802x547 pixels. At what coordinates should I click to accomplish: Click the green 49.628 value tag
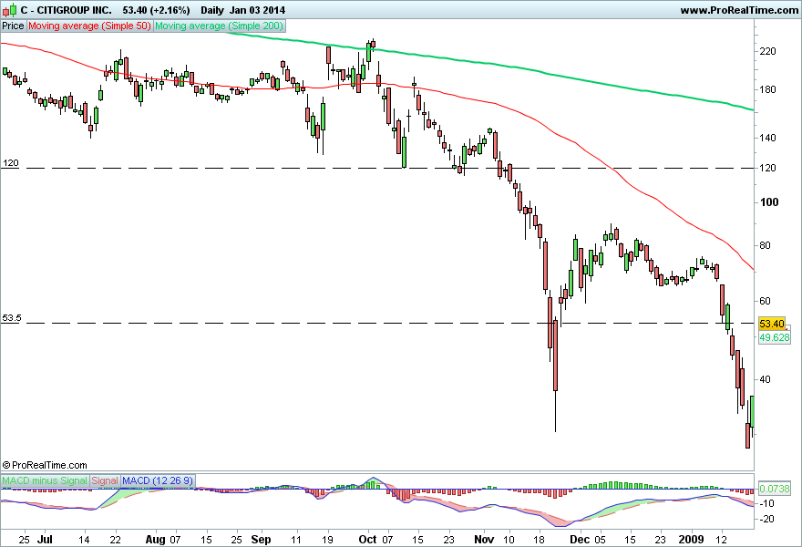[775, 337]
